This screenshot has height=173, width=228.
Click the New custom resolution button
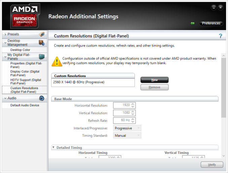(x=154, y=80)
